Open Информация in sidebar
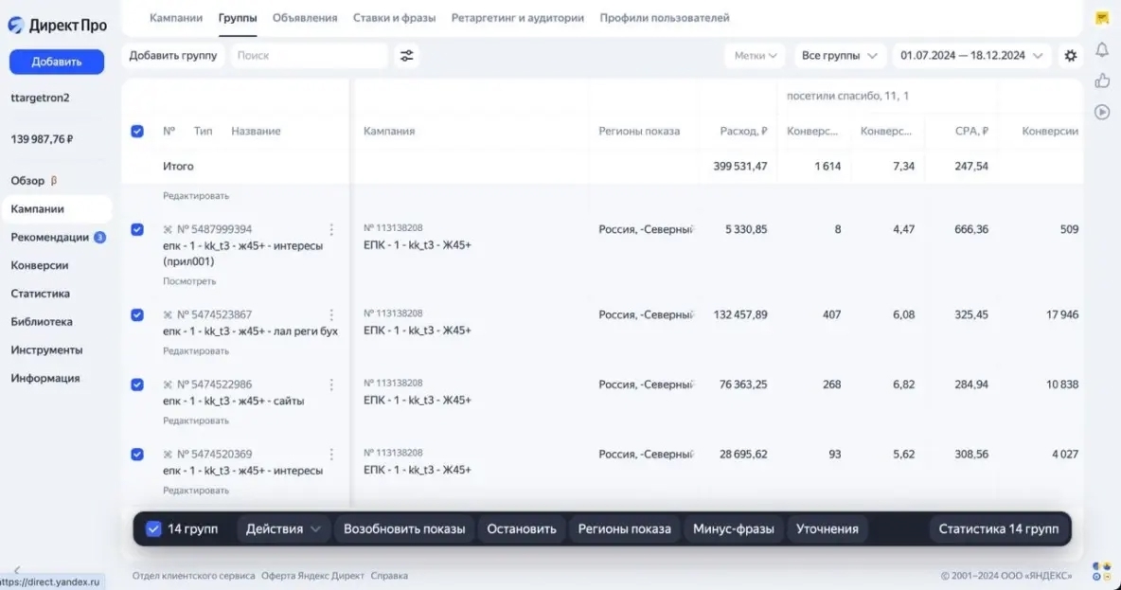 tap(45, 378)
